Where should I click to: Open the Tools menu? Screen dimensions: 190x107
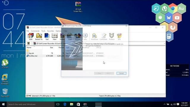tap(43, 31)
